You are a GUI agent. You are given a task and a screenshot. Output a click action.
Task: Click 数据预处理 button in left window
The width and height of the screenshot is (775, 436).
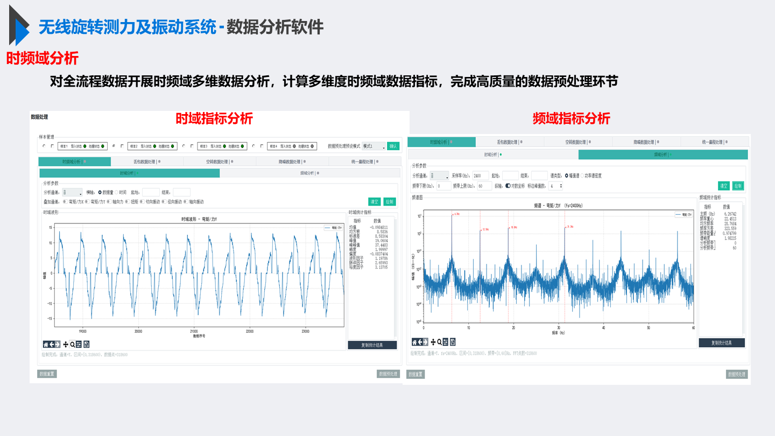coord(388,374)
